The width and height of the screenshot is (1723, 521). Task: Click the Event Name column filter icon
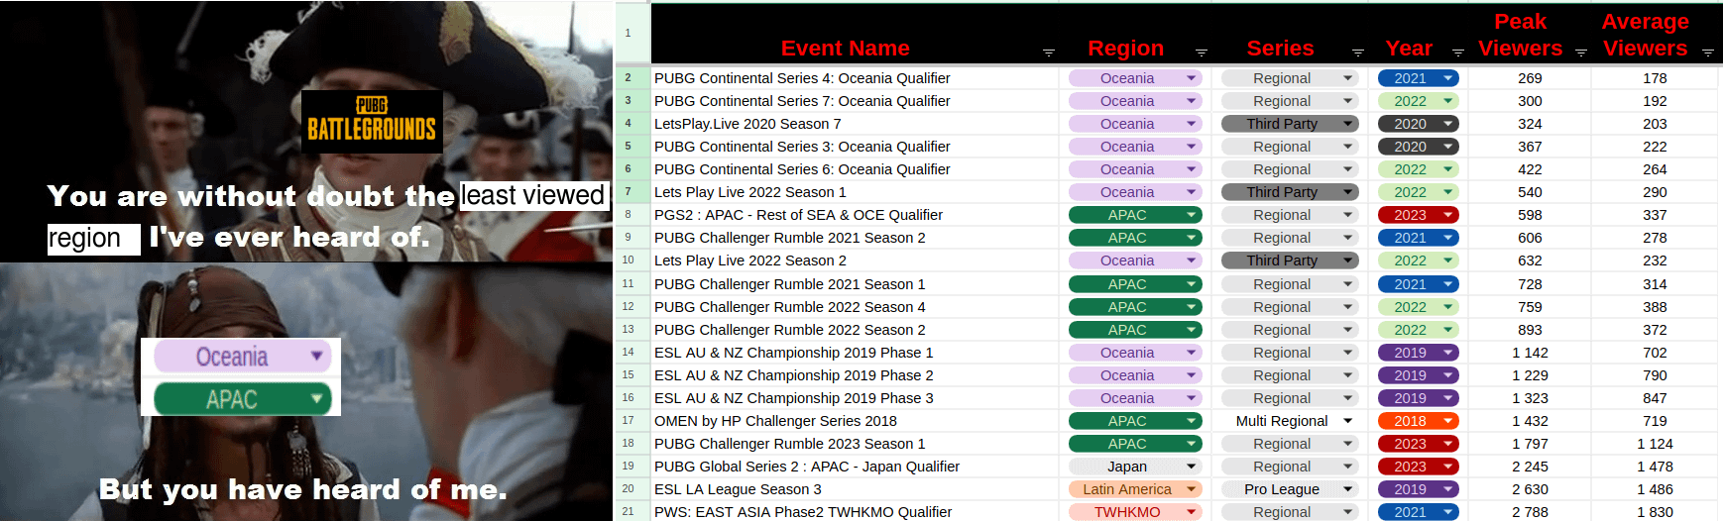click(1049, 52)
